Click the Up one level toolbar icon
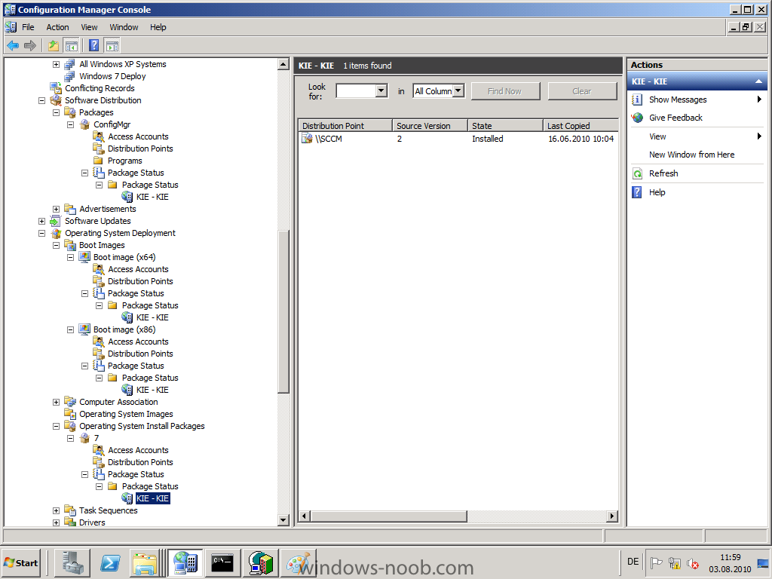Screen dimensions: 772x579 (x=54, y=46)
